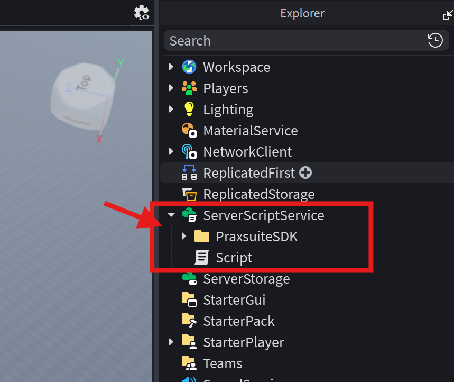Pop out the Explorer panel
Image resolution: width=454 pixels, height=382 pixels.
point(448,14)
